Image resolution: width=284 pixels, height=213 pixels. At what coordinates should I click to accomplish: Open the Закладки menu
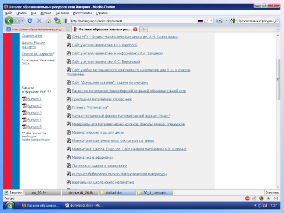click(62, 13)
